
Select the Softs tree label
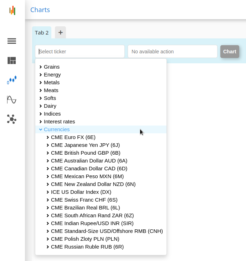click(50, 98)
